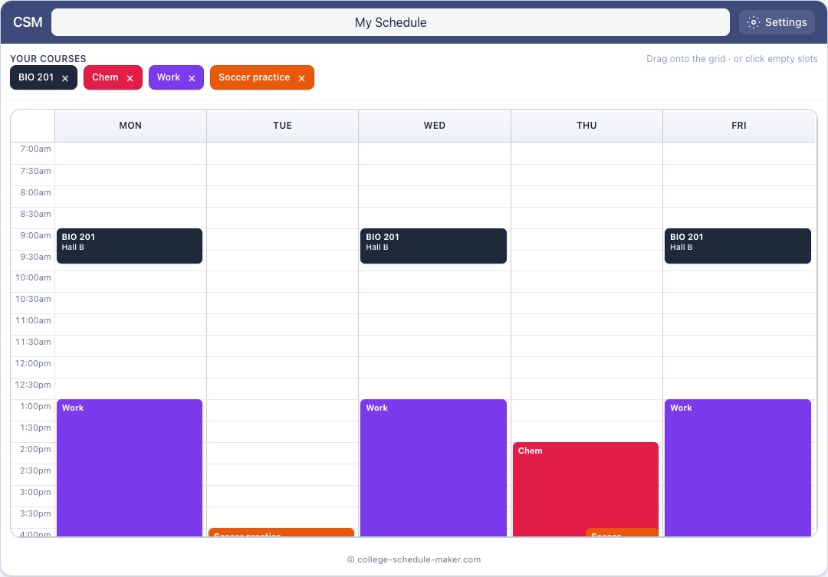Viewport: 828px width, 577px height.
Task: Open Friday's BIO 201 Hall B block
Action: tap(738, 246)
